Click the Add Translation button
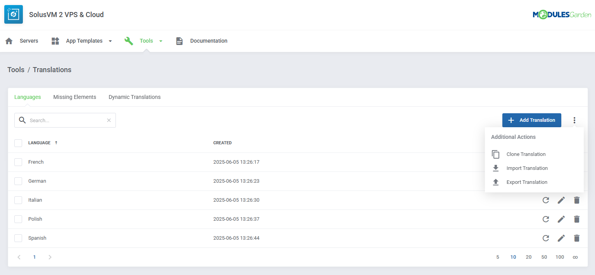Screen dimensions: 595x275 [x=531, y=120]
